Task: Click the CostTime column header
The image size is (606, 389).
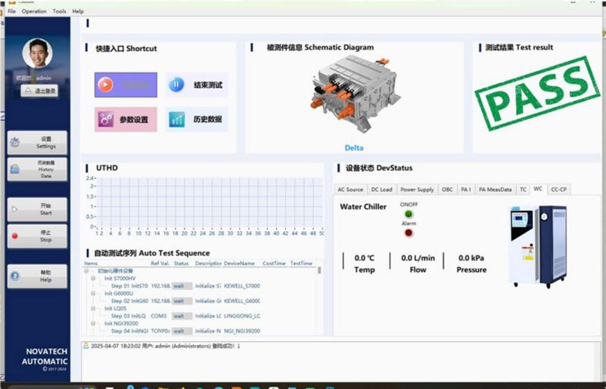Action: [274, 264]
